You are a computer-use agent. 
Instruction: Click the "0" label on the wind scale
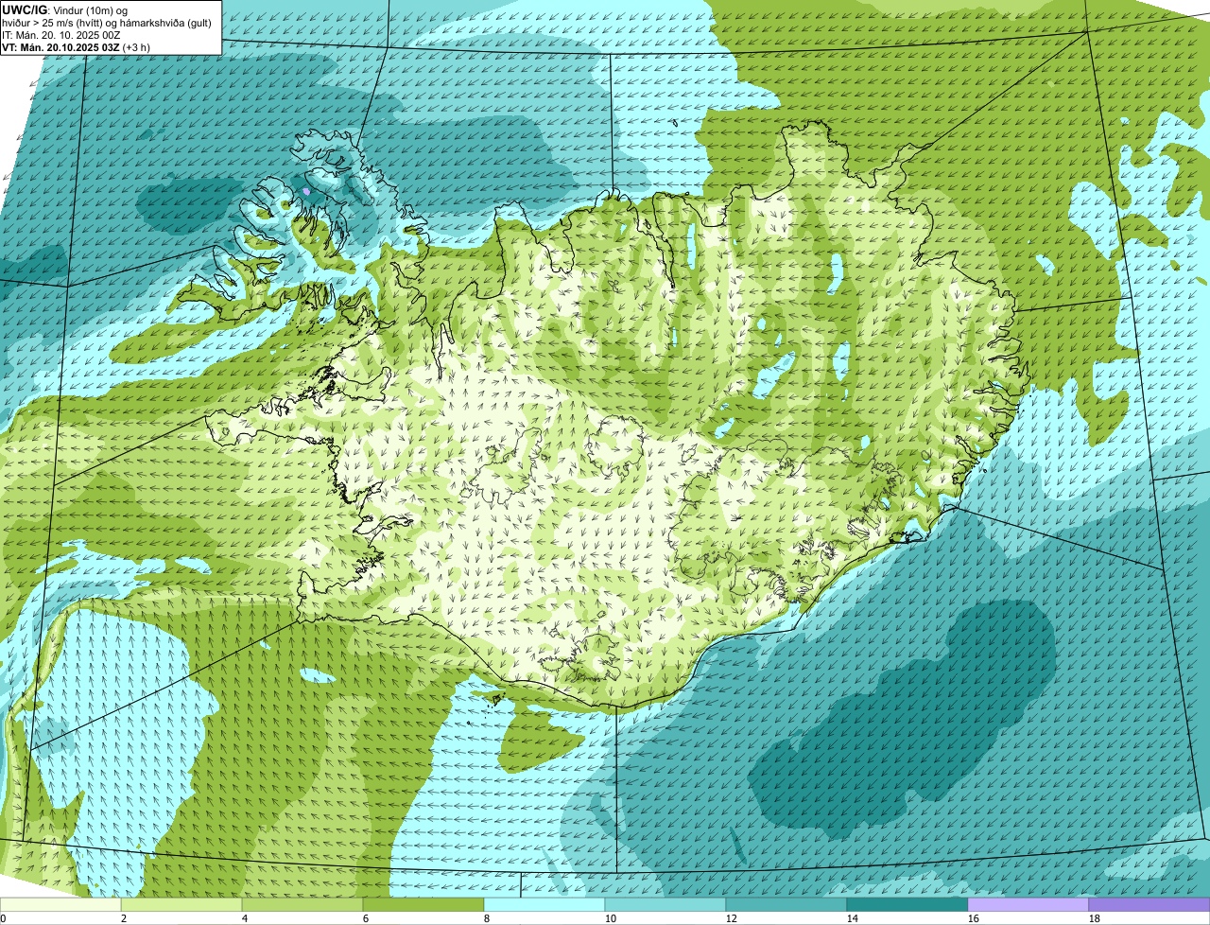pyautogui.click(x=3, y=918)
